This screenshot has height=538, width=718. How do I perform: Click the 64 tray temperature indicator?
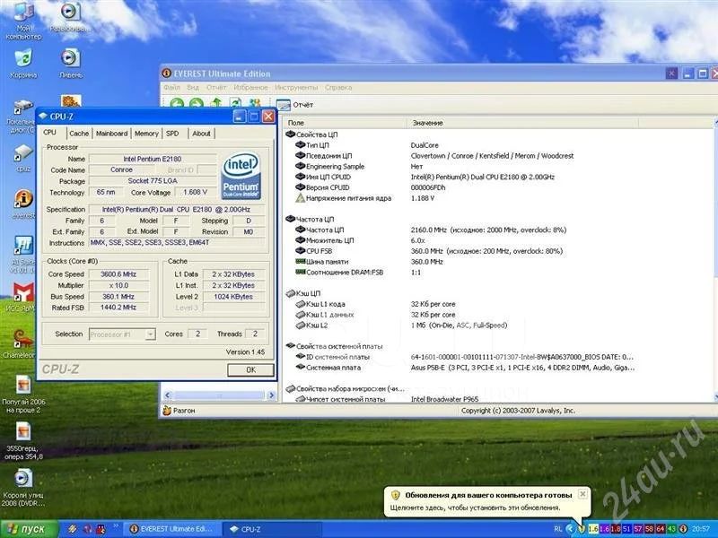click(661, 529)
